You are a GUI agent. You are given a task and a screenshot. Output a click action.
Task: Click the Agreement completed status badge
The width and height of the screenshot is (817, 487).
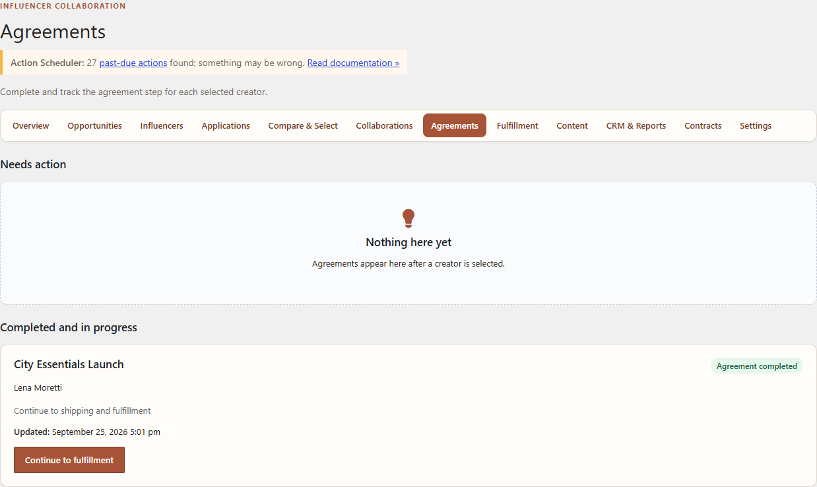click(x=757, y=366)
